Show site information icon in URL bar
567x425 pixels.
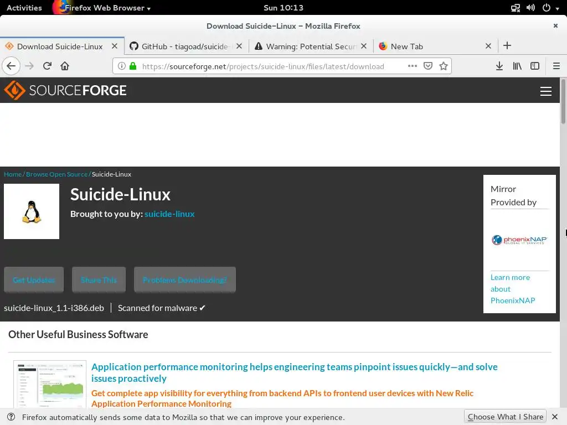click(x=122, y=66)
